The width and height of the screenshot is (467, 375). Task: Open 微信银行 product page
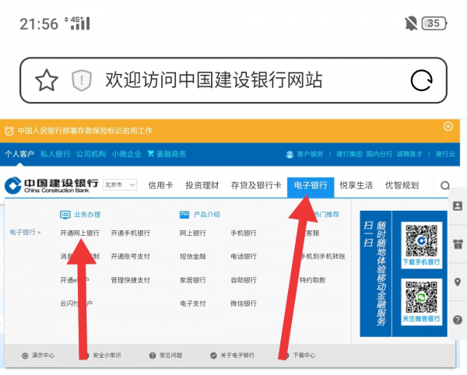coord(244,303)
